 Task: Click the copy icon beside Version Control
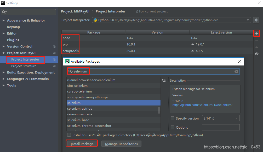(x=54, y=46)
